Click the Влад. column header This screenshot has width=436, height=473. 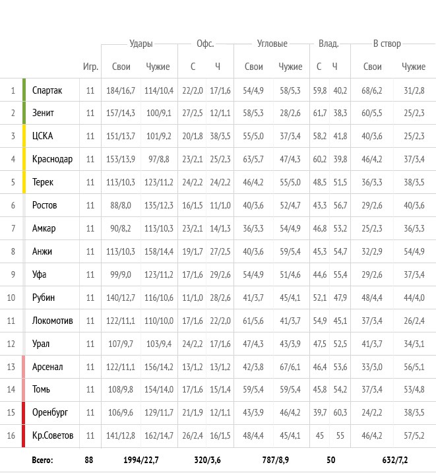[328, 44]
